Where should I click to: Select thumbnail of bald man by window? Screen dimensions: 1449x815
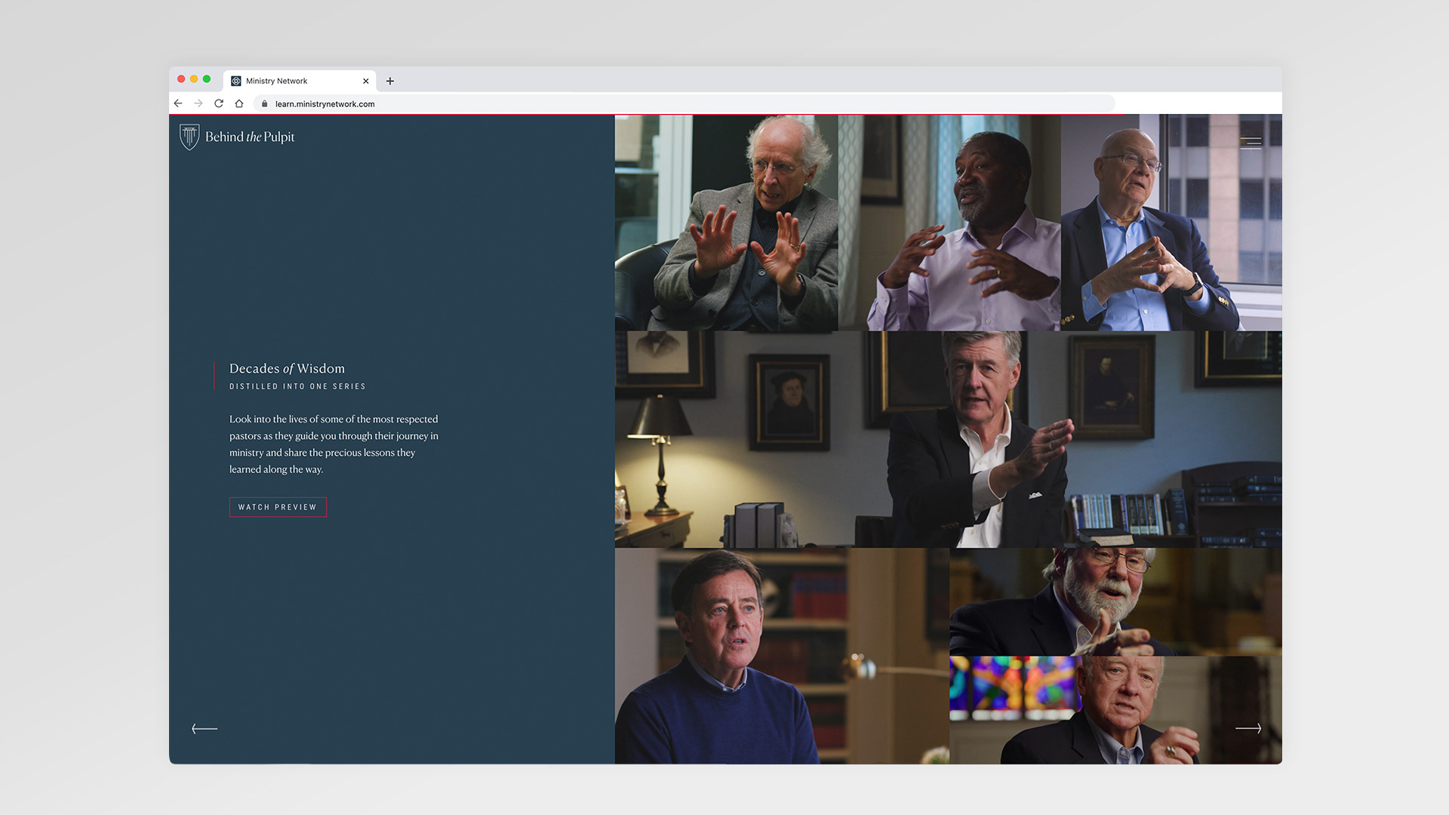[x=1171, y=223]
